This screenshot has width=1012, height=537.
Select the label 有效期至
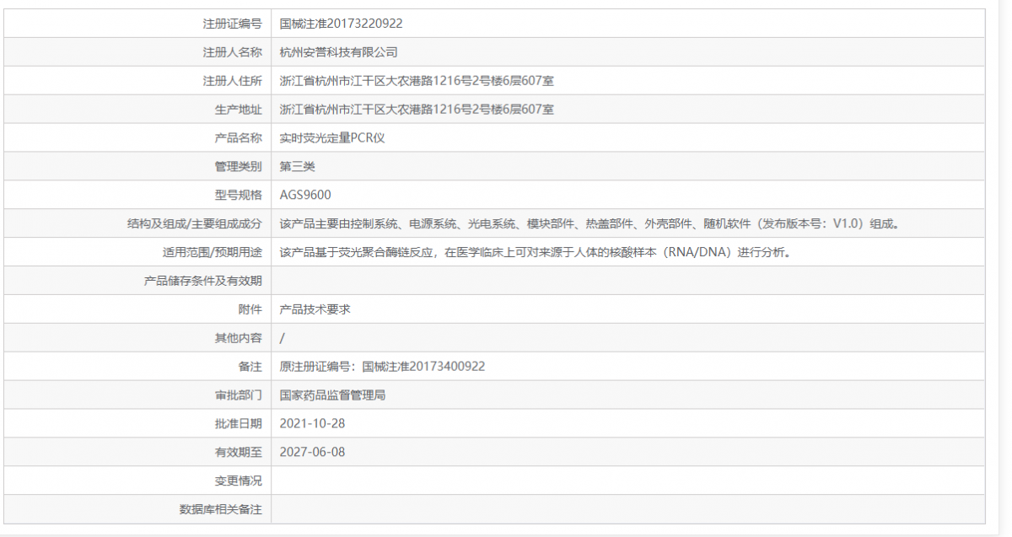coord(239,452)
